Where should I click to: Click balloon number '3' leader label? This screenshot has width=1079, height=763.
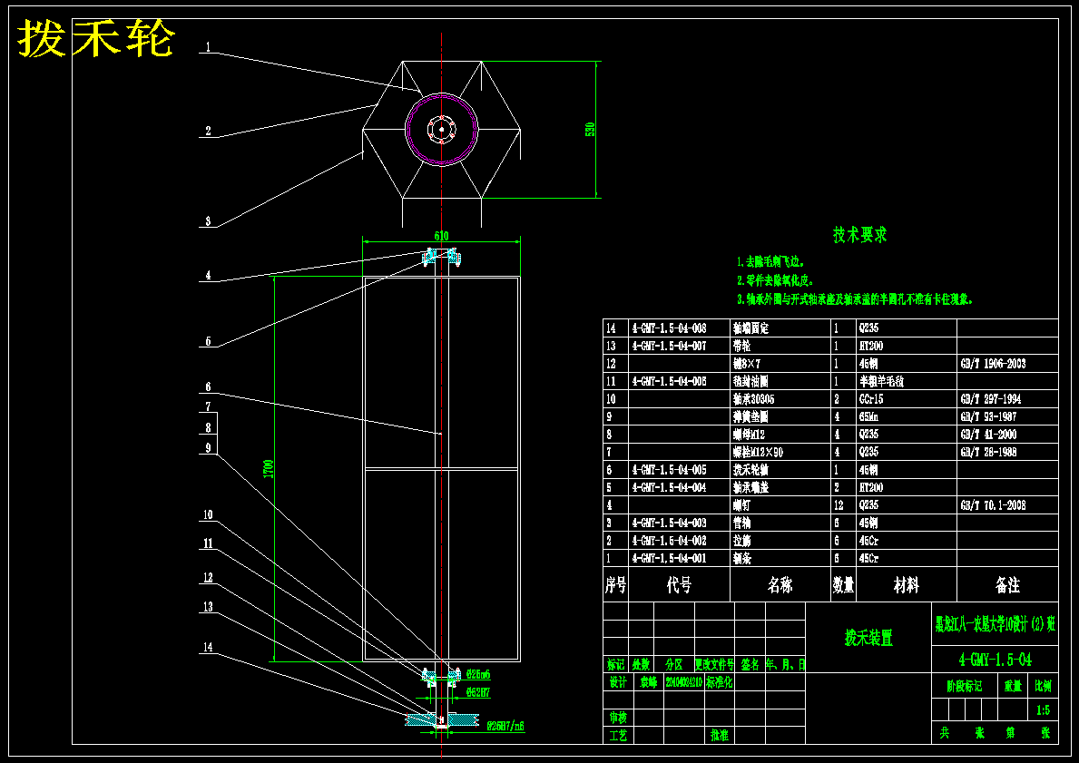point(208,221)
